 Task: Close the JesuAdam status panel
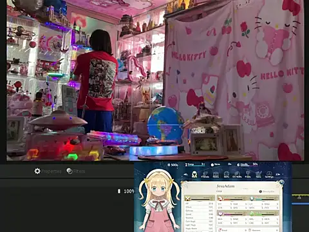point(281,182)
